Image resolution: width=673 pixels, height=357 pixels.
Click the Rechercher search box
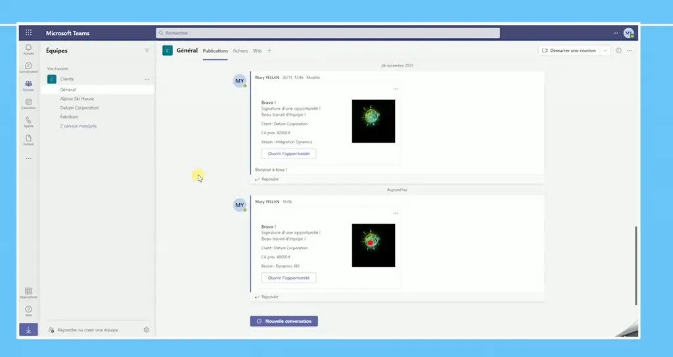click(x=328, y=33)
